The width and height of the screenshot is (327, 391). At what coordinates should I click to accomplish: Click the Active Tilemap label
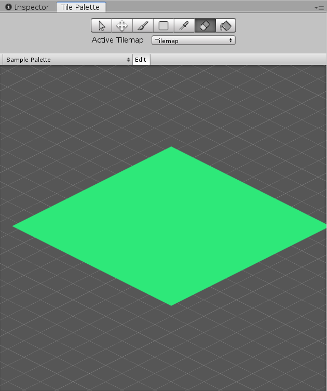pyautogui.click(x=117, y=40)
